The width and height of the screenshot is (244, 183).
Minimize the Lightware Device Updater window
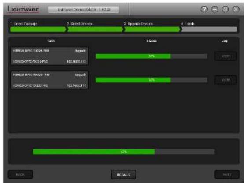coord(215,9)
